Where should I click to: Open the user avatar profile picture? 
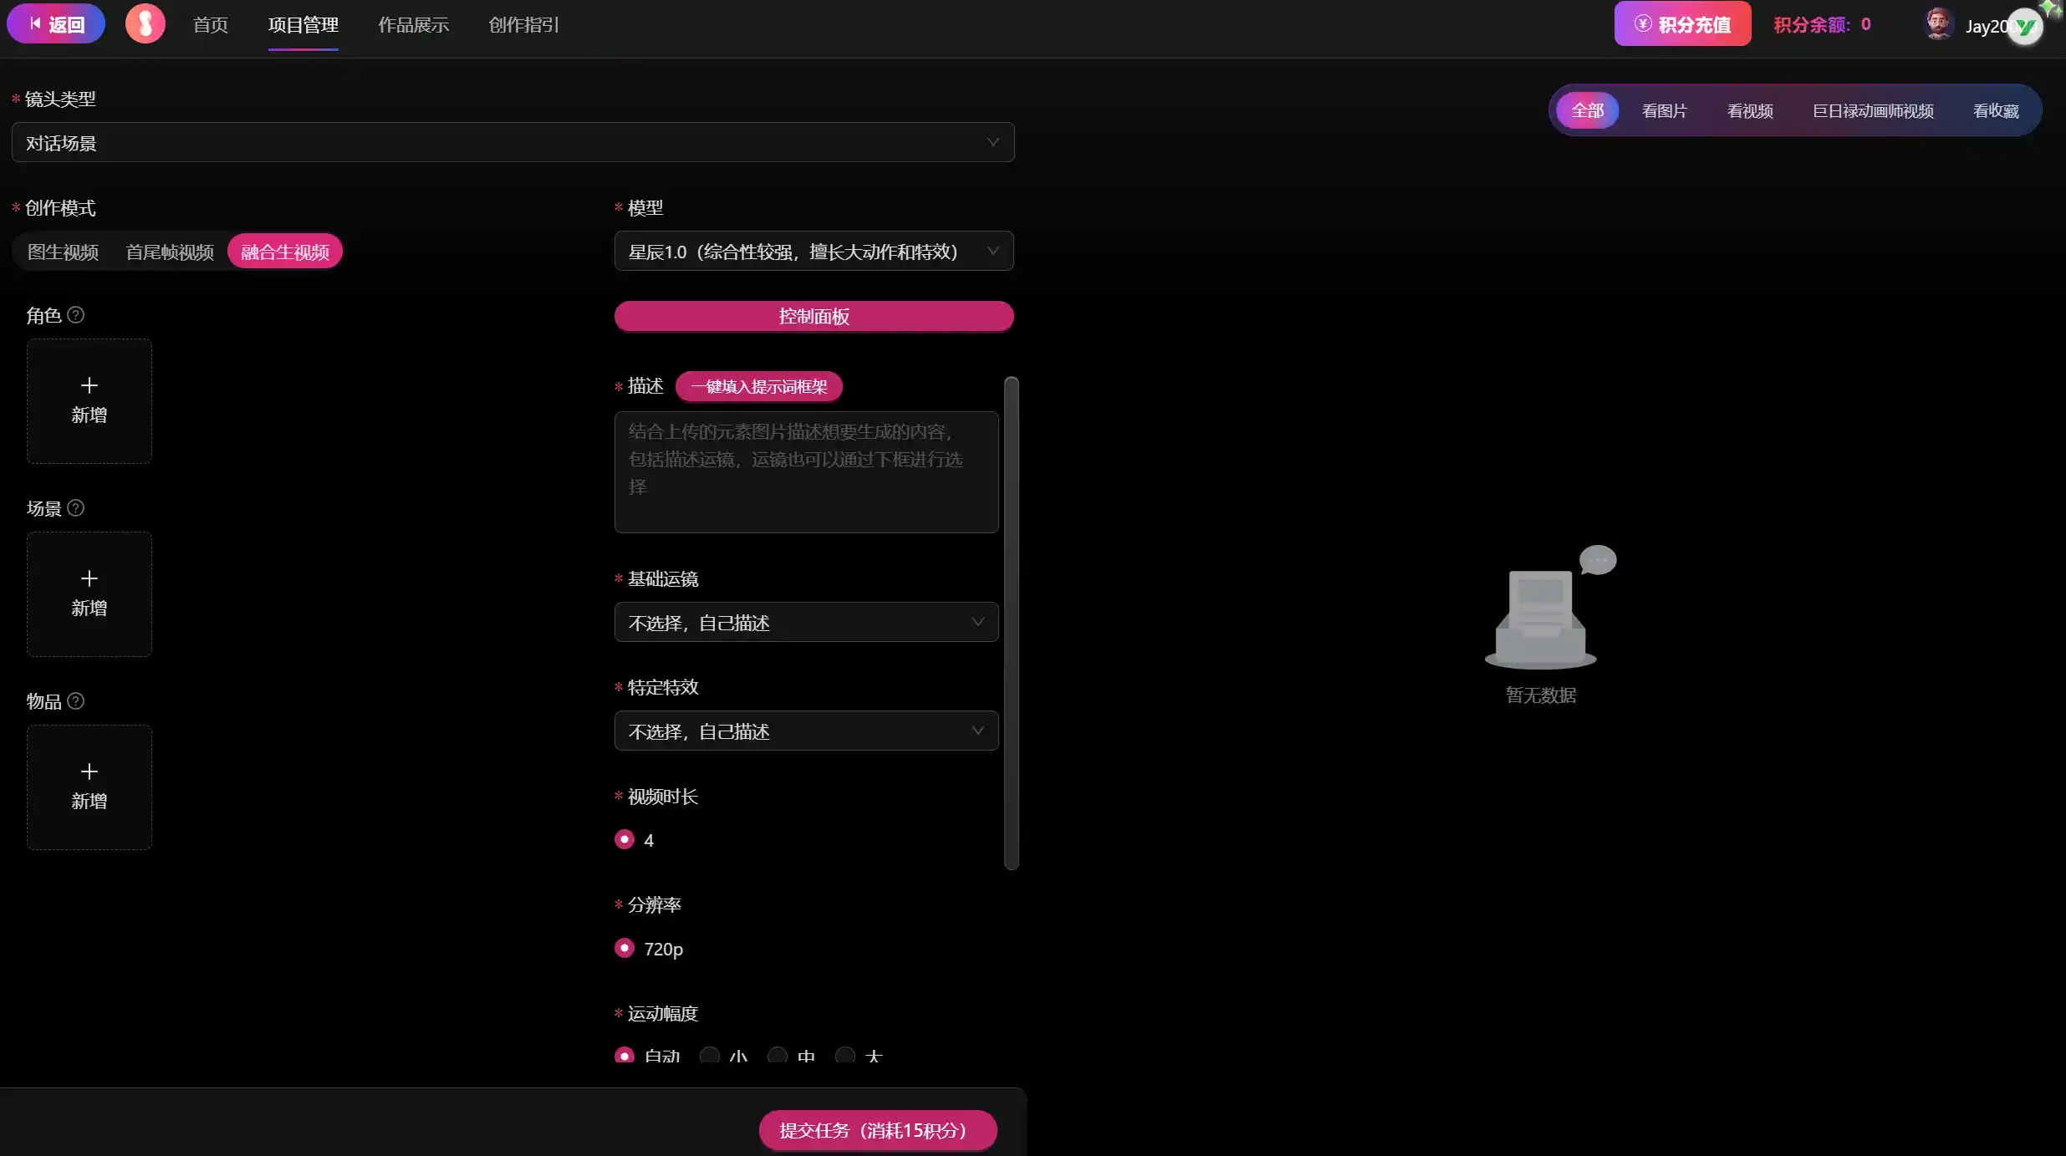click(x=1938, y=24)
